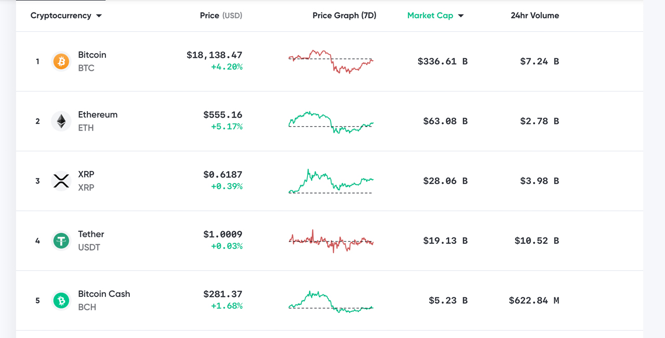Click the Tether green logo icon

61,241
